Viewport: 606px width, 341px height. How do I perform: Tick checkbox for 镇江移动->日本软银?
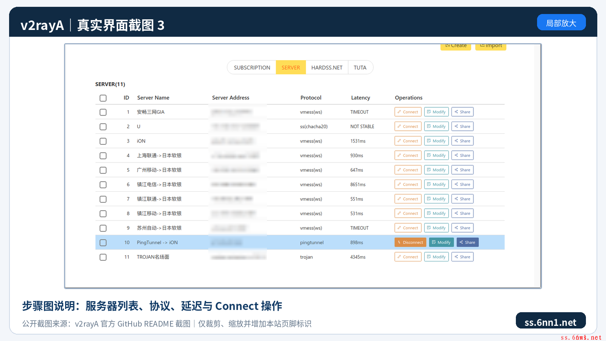coord(103,214)
